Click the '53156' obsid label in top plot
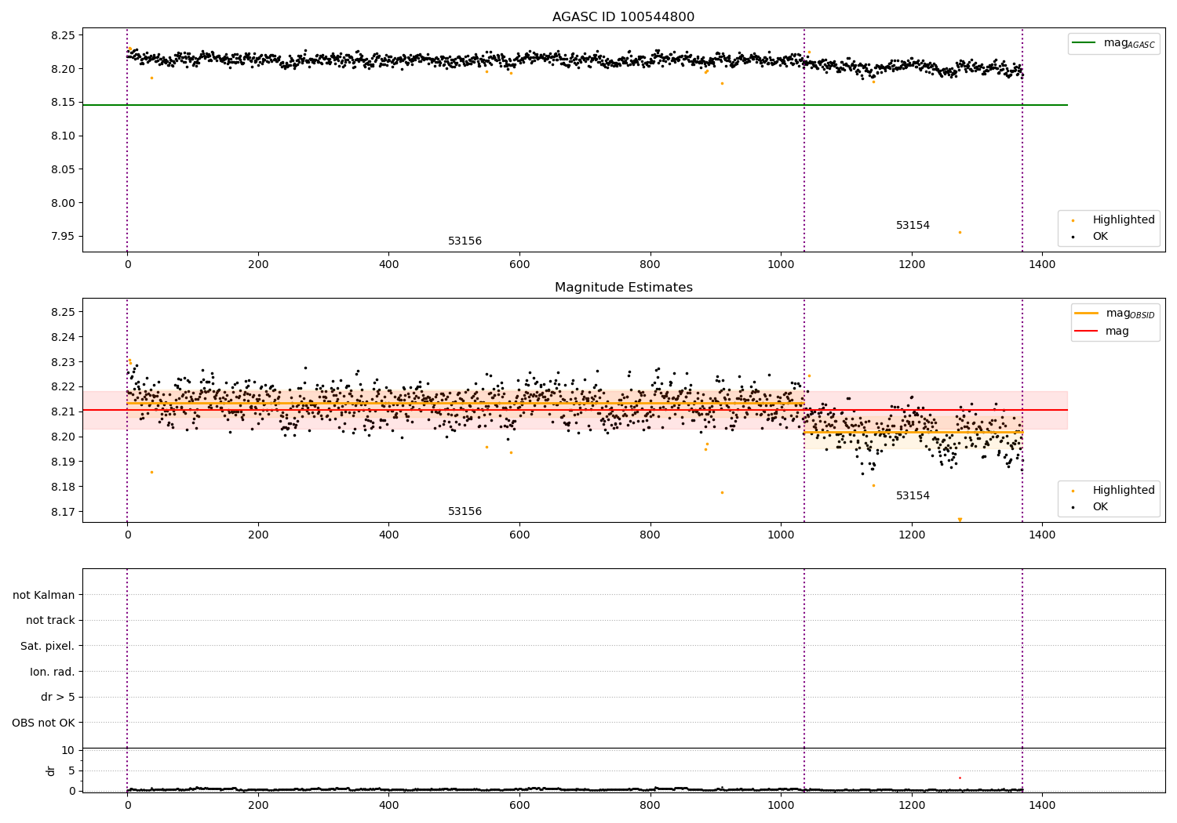This screenshot has width=1177, height=823. [x=465, y=241]
